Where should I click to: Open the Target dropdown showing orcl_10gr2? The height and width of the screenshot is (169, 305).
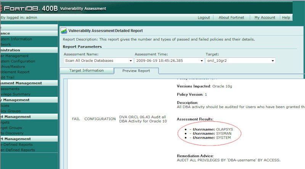241,61
